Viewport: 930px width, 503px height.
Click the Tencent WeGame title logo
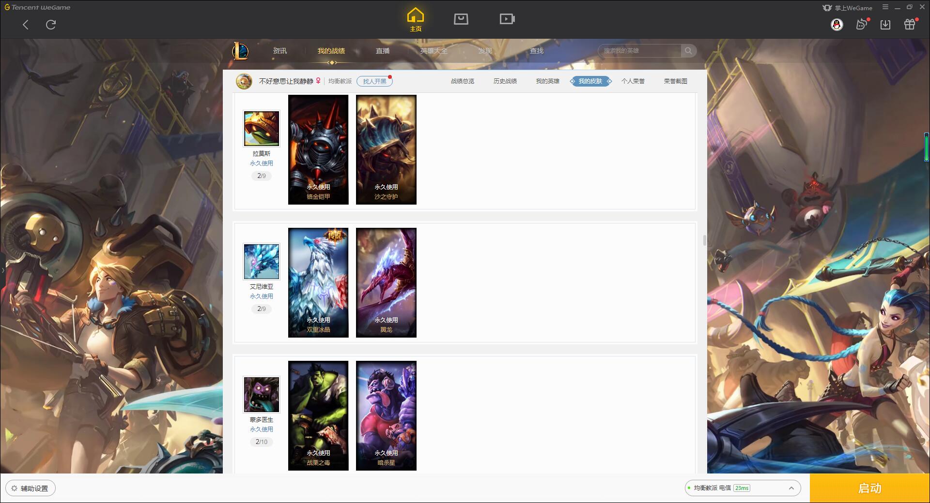[x=37, y=7]
